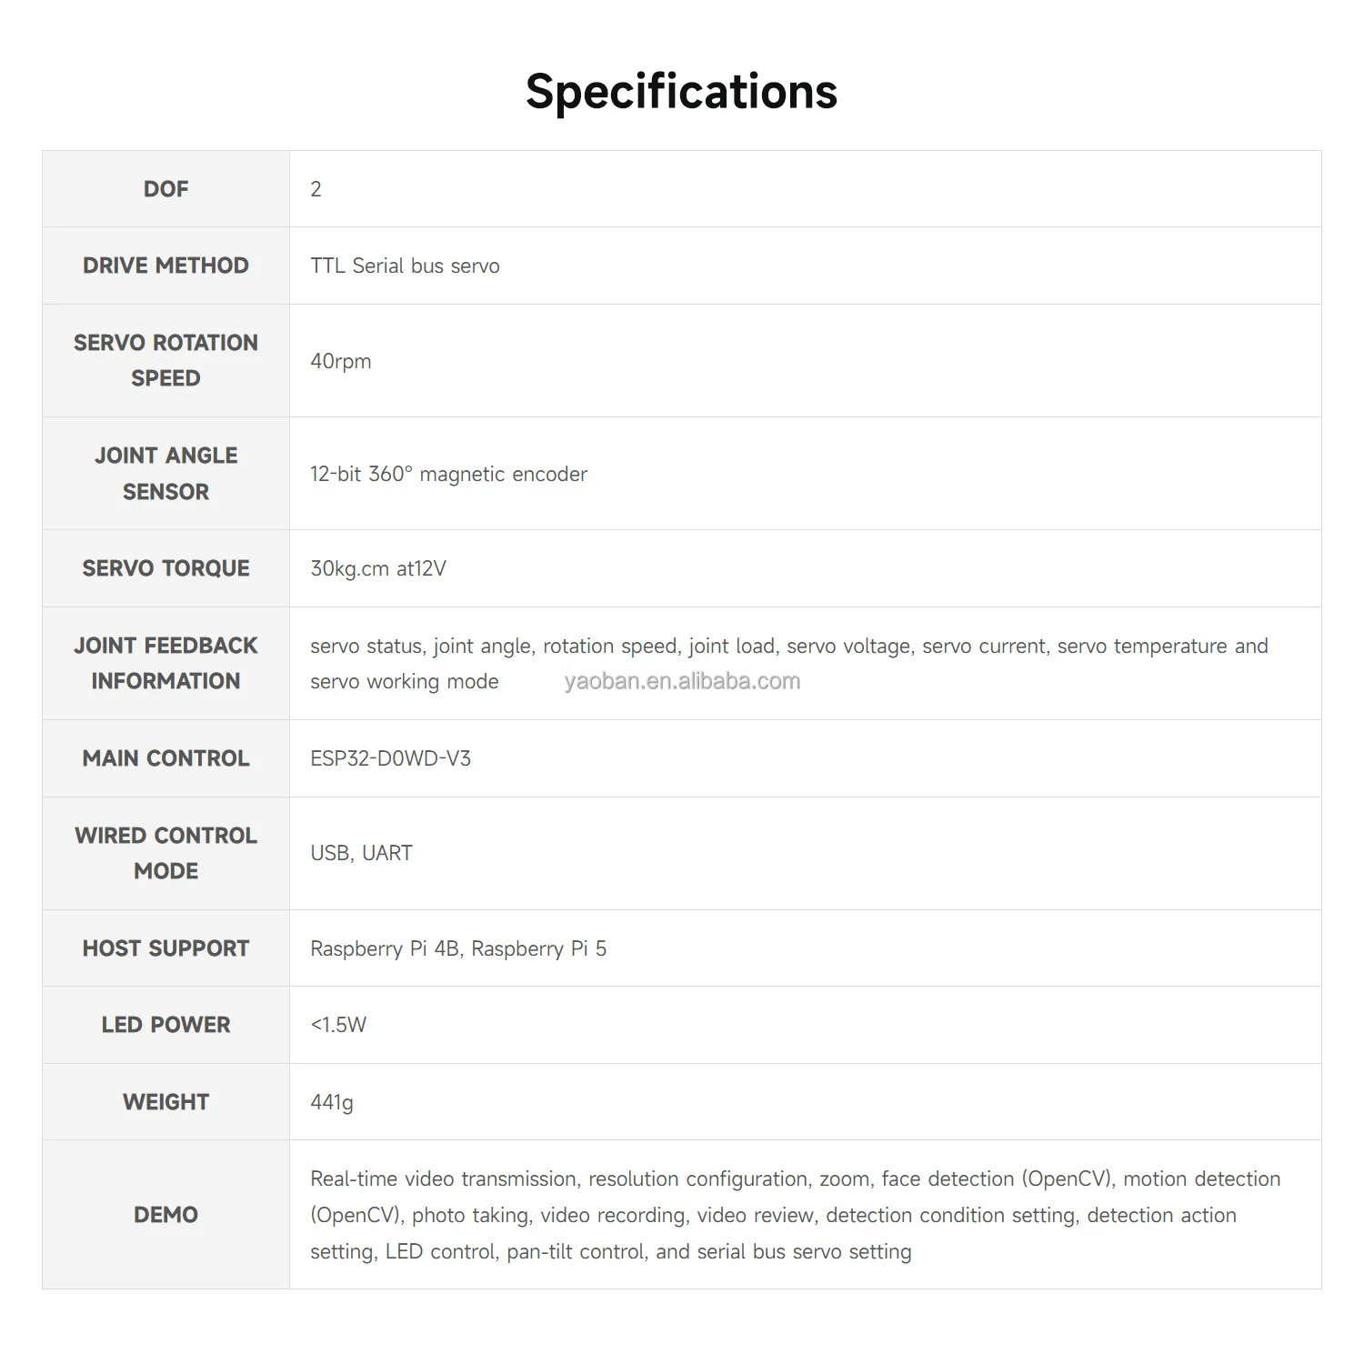Screen dimensions: 1364x1364
Task: Click the DRIVE METHOD label cell
Action: (x=165, y=266)
